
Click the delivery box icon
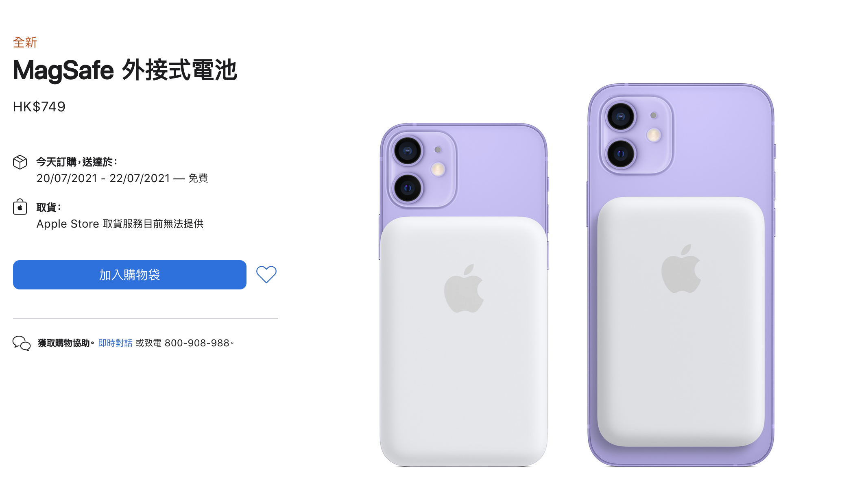pos(20,162)
